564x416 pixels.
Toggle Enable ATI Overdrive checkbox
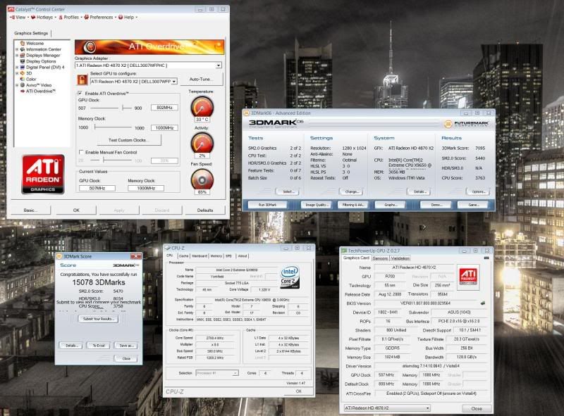tap(80, 94)
